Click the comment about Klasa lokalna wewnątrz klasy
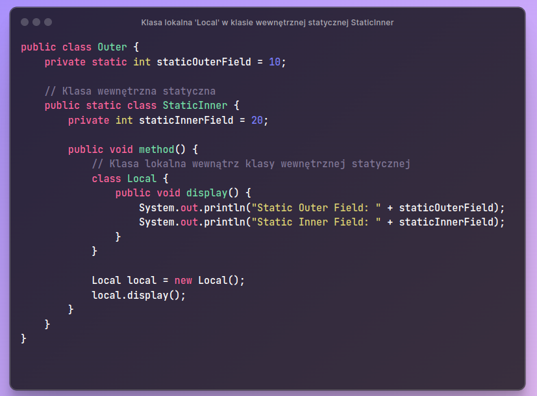 coord(251,164)
